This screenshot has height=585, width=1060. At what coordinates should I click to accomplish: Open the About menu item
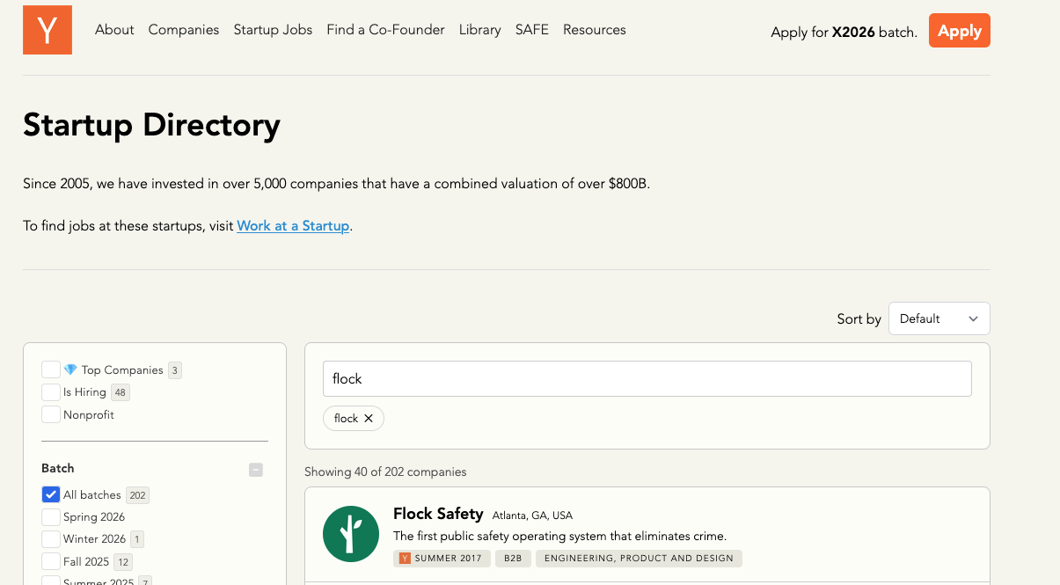click(114, 30)
